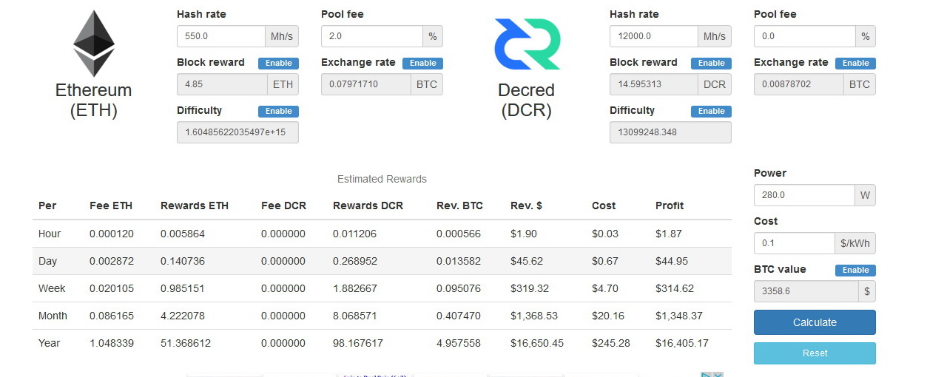Image resolution: width=927 pixels, height=377 pixels.
Task: Click Ethereum difficulty field 1.60485622035497e+15
Action: pyautogui.click(x=237, y=132)
